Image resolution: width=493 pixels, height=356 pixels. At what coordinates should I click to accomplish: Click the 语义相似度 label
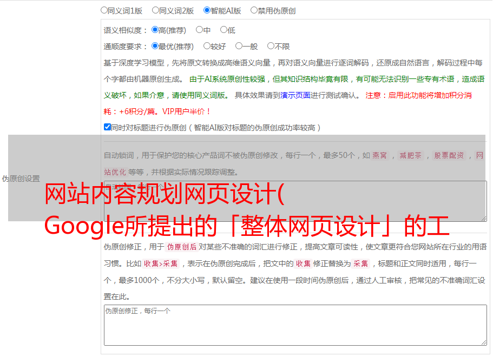tap(126, 30)
